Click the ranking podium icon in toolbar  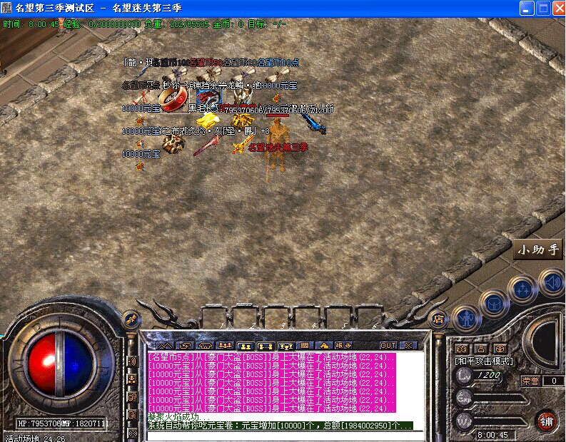pos(285,346)
